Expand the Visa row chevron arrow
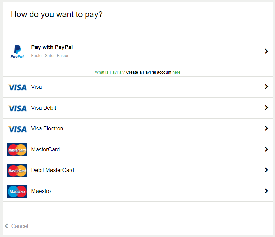The width and height of the screenshot is (275, 237). 266,86
